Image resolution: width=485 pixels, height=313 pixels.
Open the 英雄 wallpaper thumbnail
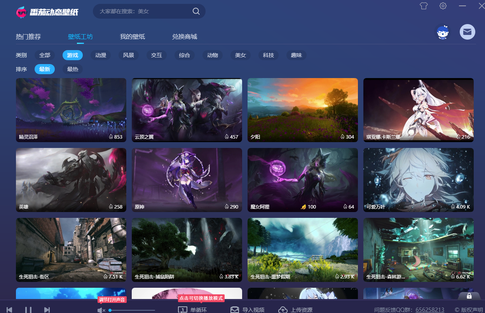(71, 180)
